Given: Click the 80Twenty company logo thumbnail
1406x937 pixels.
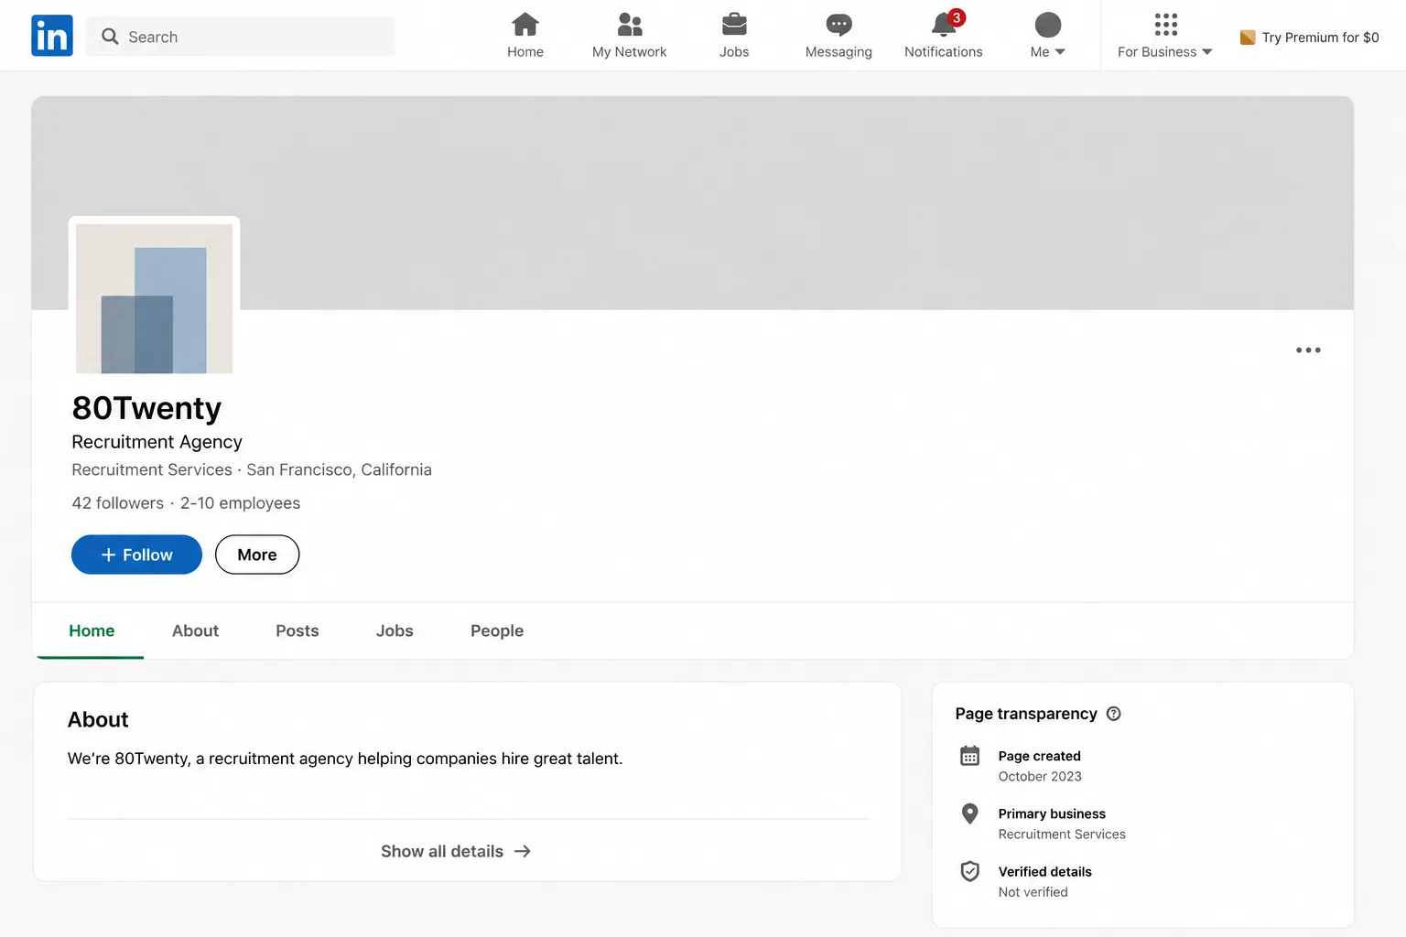Looking at the screenshot, I should (x=154, y=298).
